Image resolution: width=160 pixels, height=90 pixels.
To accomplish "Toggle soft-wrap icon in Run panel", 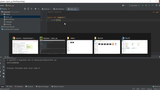I will (3, 67).
